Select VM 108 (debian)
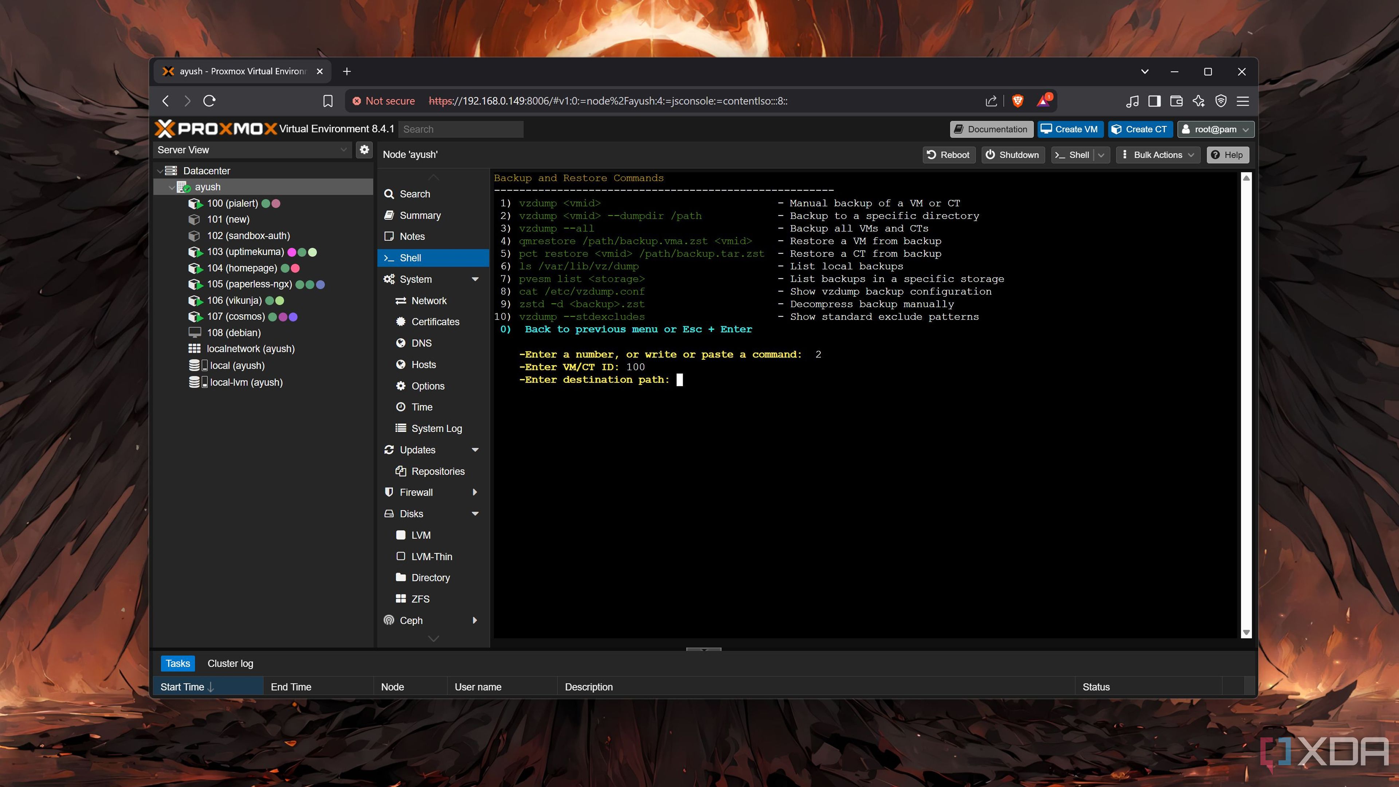 [x=234, y=333]
